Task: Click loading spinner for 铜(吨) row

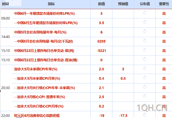Action: (x=145, y=50)
